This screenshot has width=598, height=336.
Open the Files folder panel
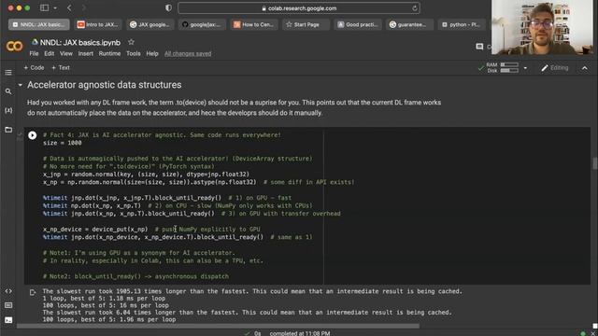[8, 130]
